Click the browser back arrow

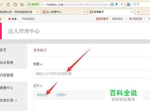click(2, 4)
